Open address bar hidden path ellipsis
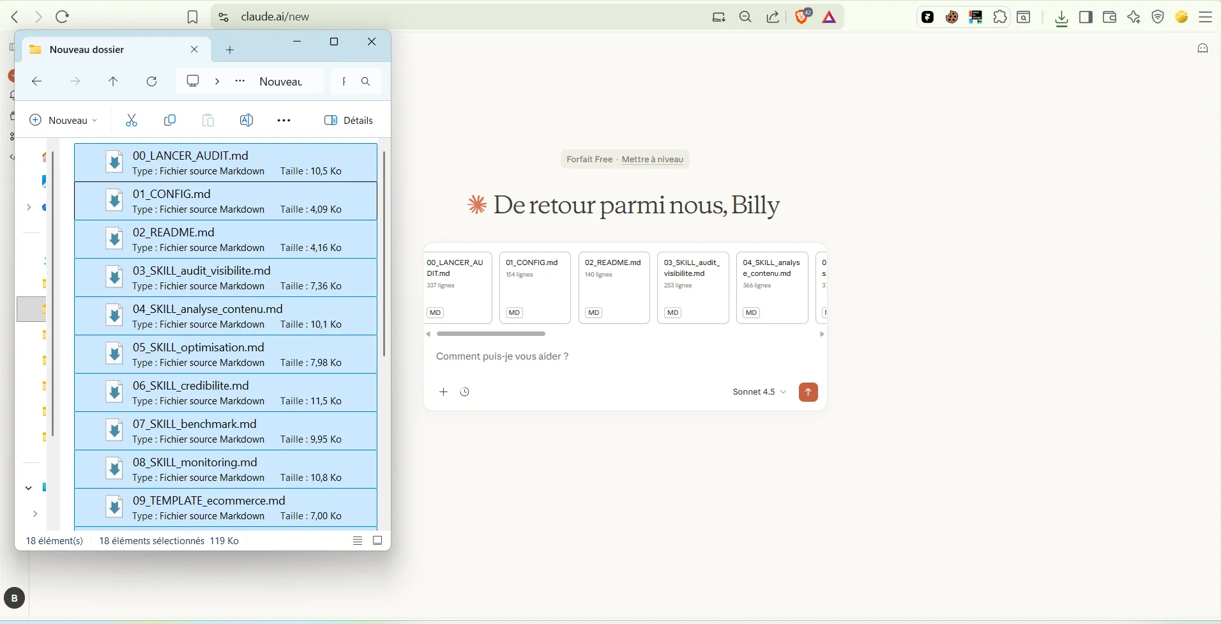This screenshot has width=1221, height=624. 240,81
